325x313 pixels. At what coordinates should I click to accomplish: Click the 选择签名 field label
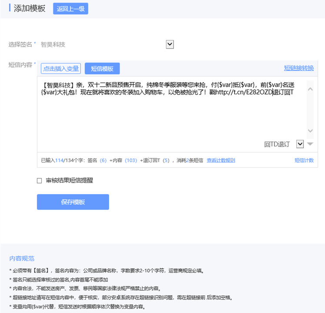(x=20, y=44)
